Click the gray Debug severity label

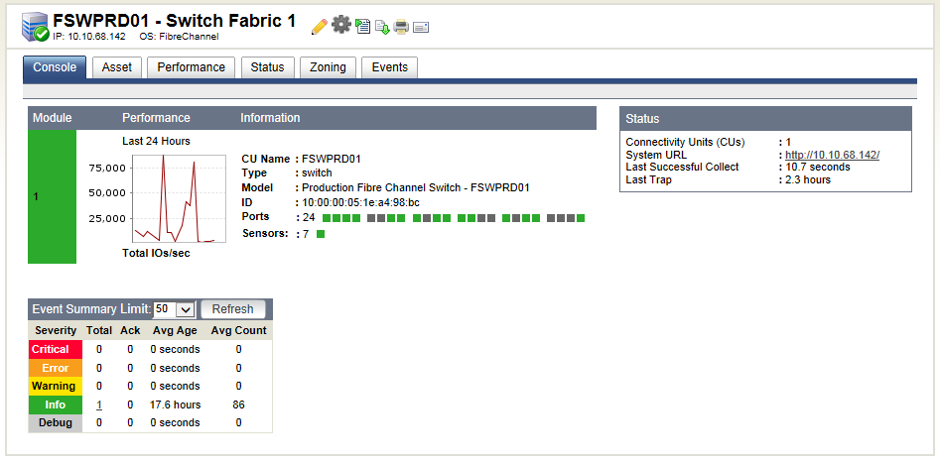tap(56, 423)
